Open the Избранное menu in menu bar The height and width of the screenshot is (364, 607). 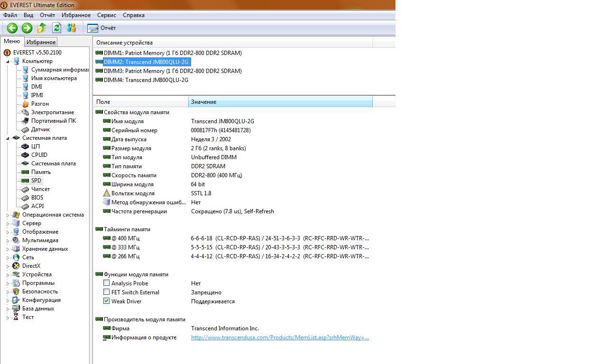(76, 15)
